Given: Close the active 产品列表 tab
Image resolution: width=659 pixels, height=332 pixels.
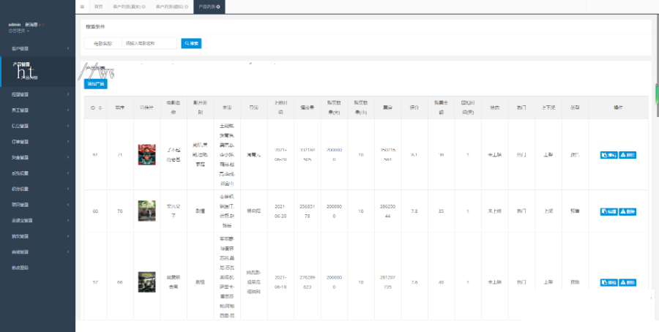Looking at the screenshot, I should pyautogui.click(x=219, y=7).
